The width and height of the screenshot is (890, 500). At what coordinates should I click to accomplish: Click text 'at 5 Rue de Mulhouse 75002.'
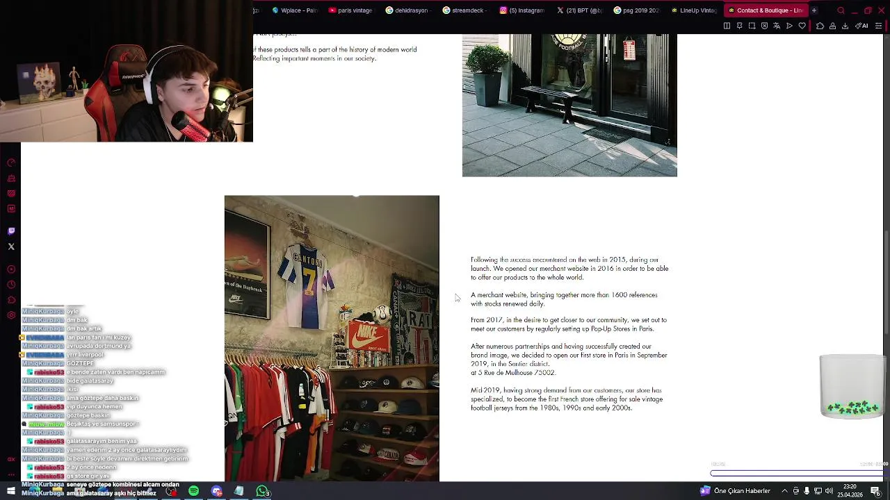point(513,373)
